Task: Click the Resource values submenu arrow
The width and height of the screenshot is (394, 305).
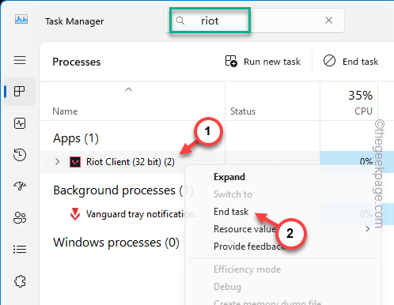Action: point(368,229)
